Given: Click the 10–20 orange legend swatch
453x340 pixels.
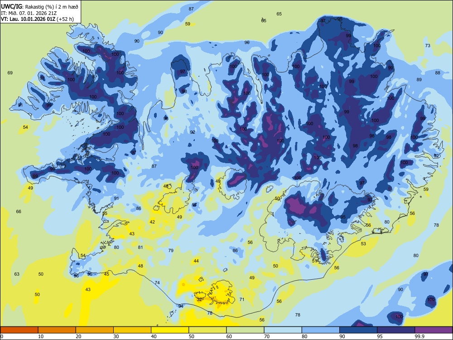Looking at the screenshot, I should tap(57, 330).
